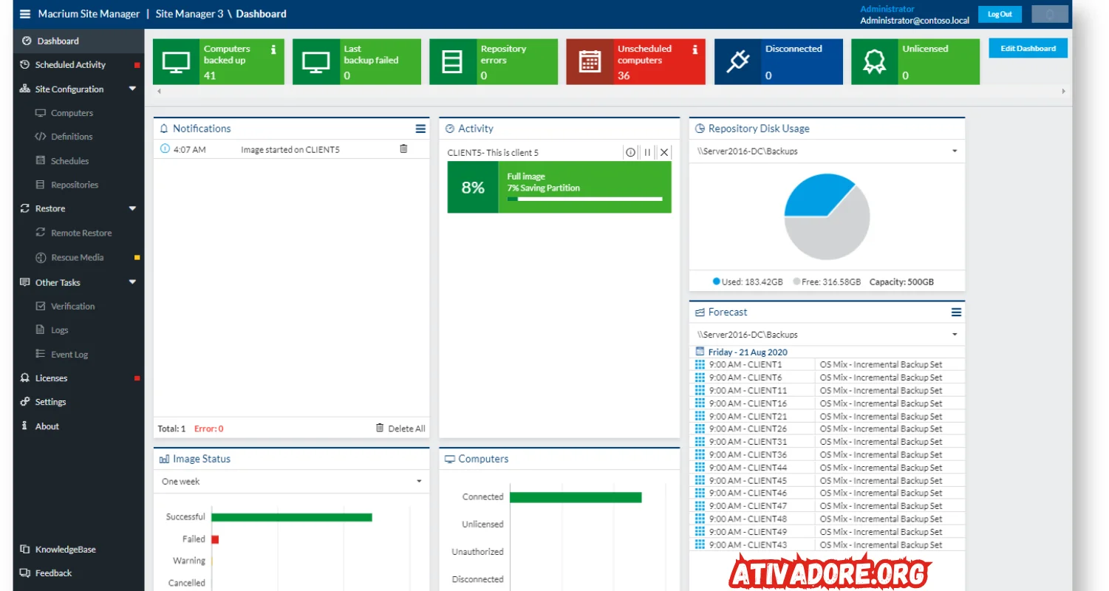Delete the CLIENT5 notification with trash icon
The height and width of the screenshot is (591, 1109).
[x=403, y=148]
